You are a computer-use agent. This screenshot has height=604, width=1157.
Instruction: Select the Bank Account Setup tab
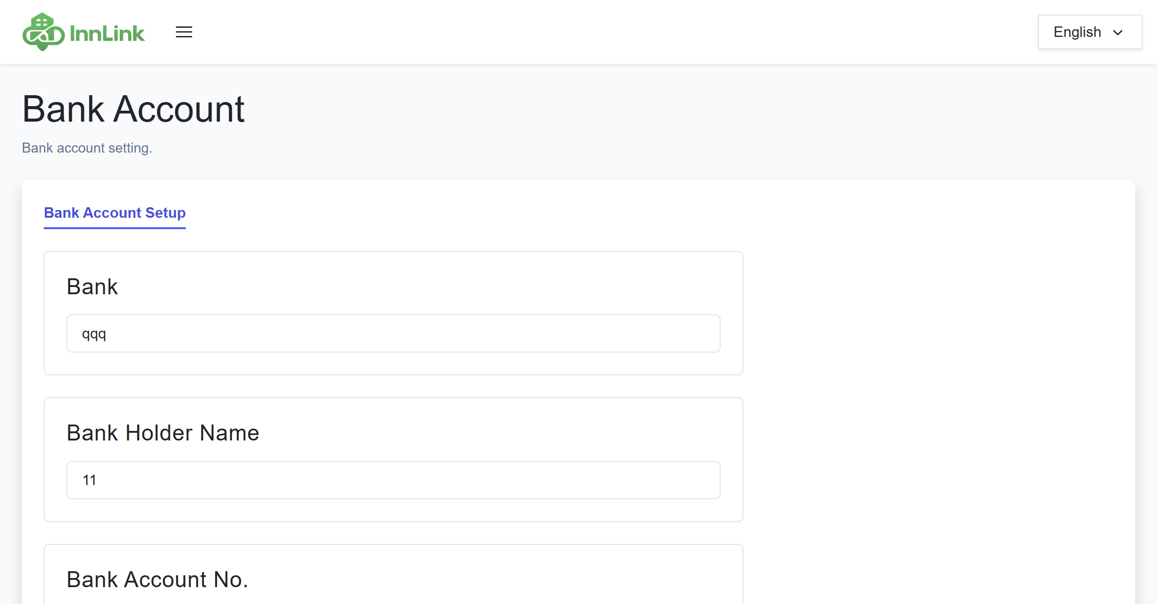tap(115, 213)
